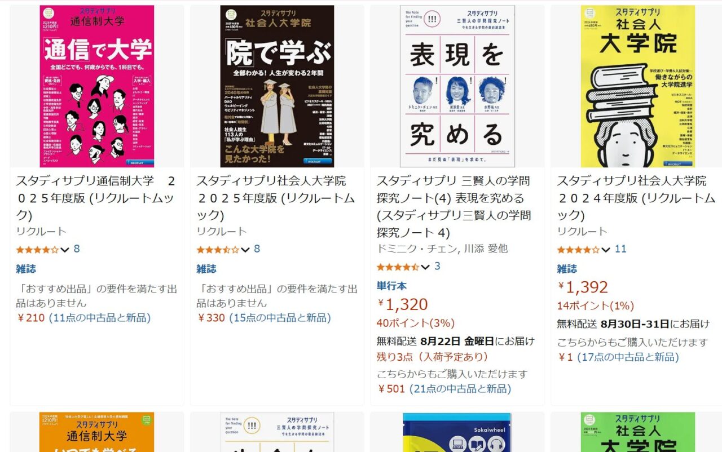Click star rating of 表現を究める book
Image resolution: width=722 pixels, height=452 pixels.
click(x=398, y=267)
